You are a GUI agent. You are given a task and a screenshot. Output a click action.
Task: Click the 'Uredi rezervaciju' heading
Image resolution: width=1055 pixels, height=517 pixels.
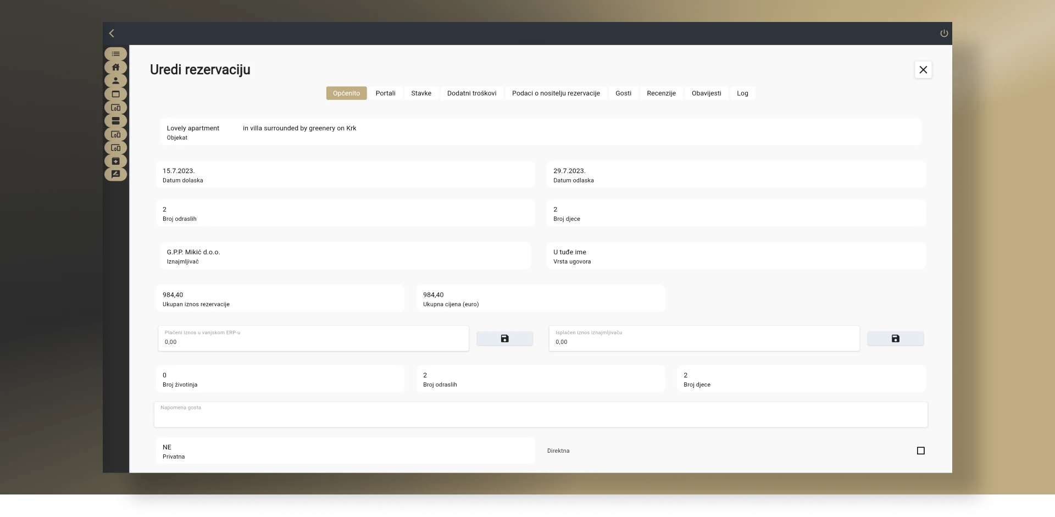point(200,70)
